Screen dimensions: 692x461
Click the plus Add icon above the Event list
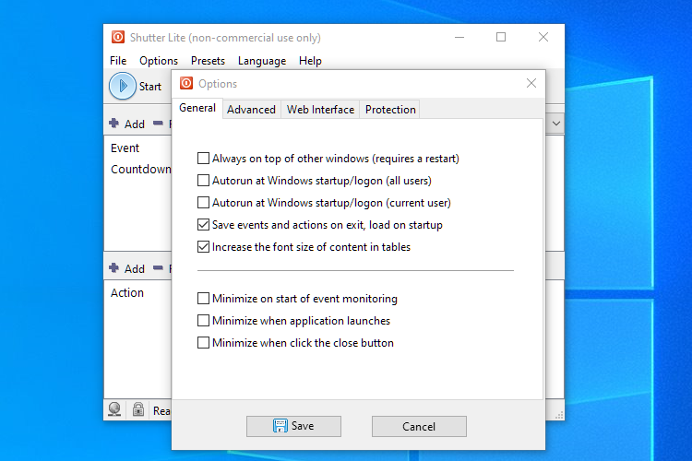(x=113, y=123)
